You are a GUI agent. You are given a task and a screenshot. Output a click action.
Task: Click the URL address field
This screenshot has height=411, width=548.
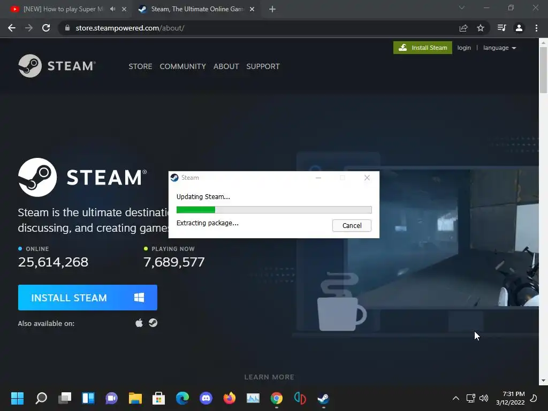point(258,28)
